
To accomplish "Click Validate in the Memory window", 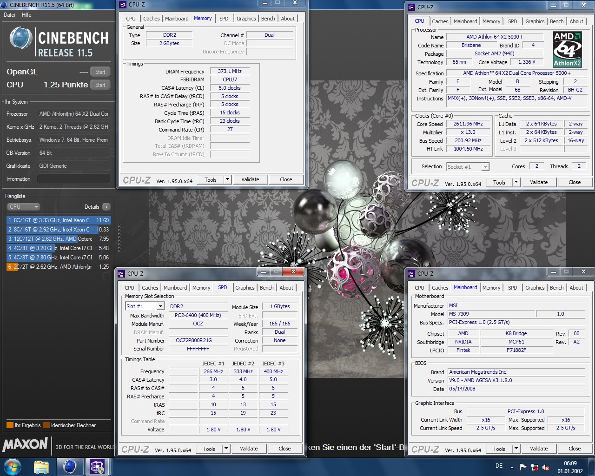I will [250, 179].
